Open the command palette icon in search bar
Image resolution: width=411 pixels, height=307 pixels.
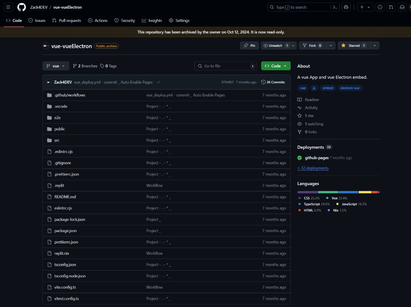point(335,7)
